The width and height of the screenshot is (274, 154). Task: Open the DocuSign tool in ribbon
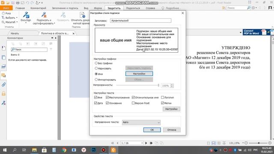(26, 18)
